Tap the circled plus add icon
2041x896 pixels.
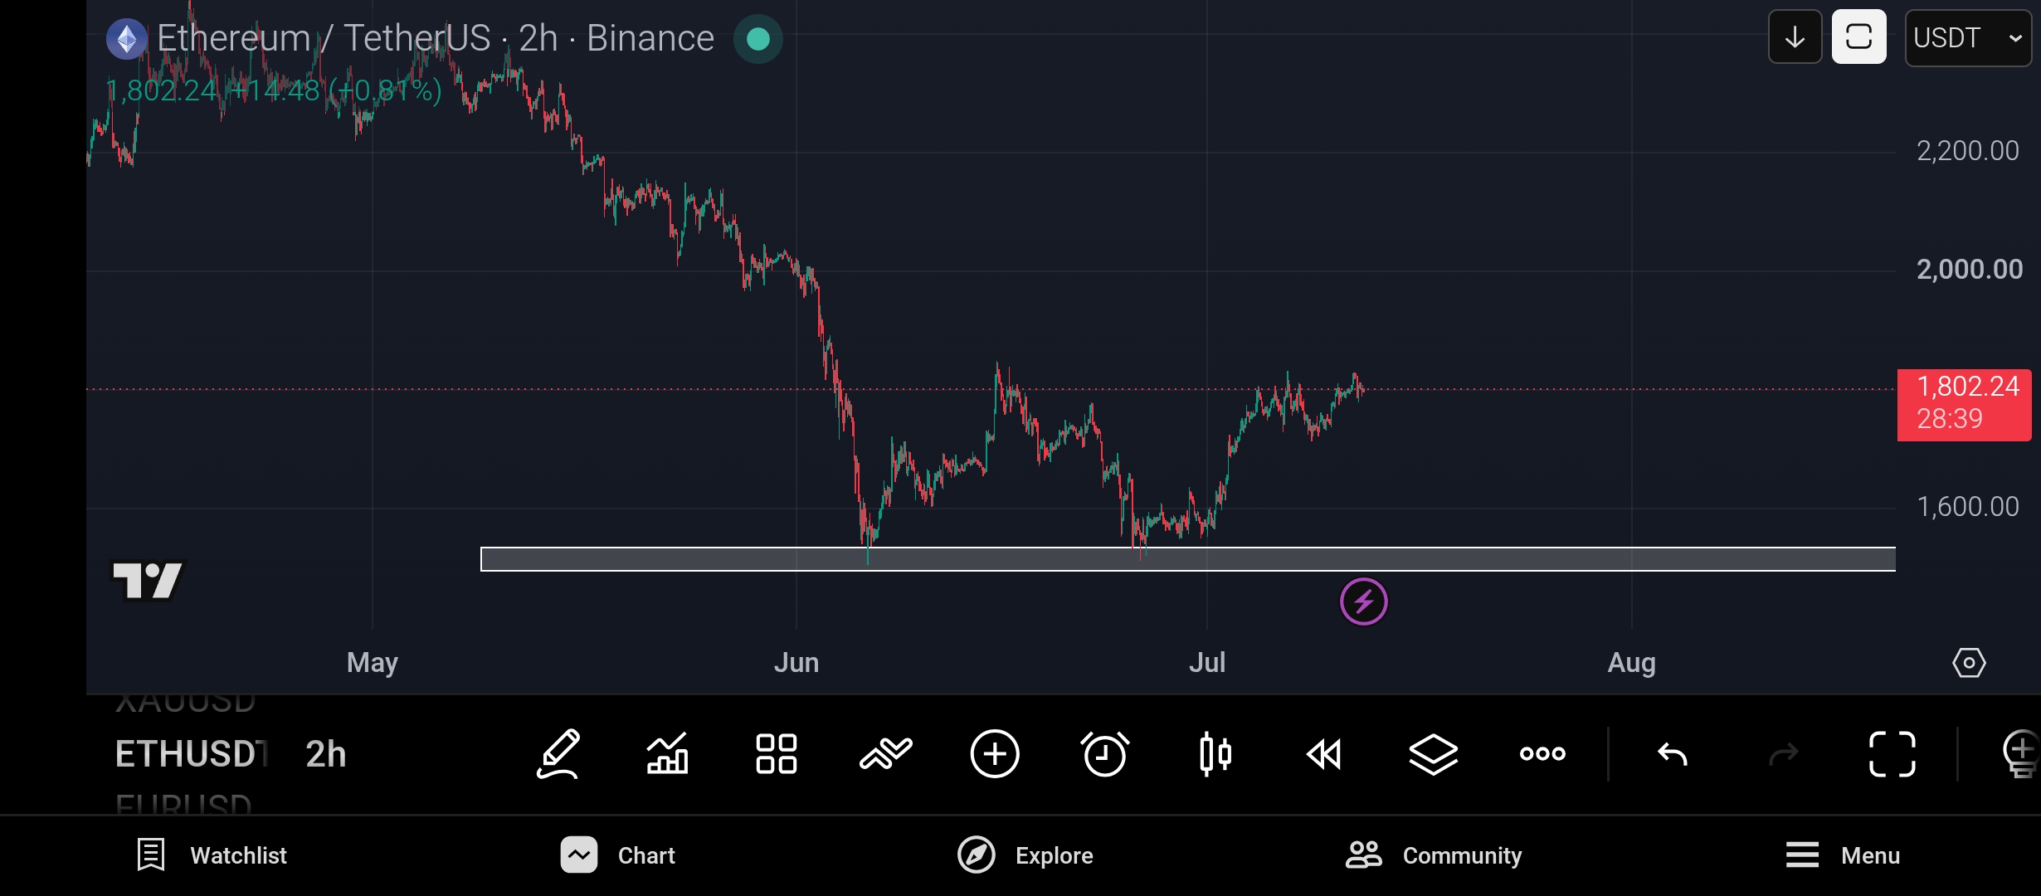click(x=995, y=754)
